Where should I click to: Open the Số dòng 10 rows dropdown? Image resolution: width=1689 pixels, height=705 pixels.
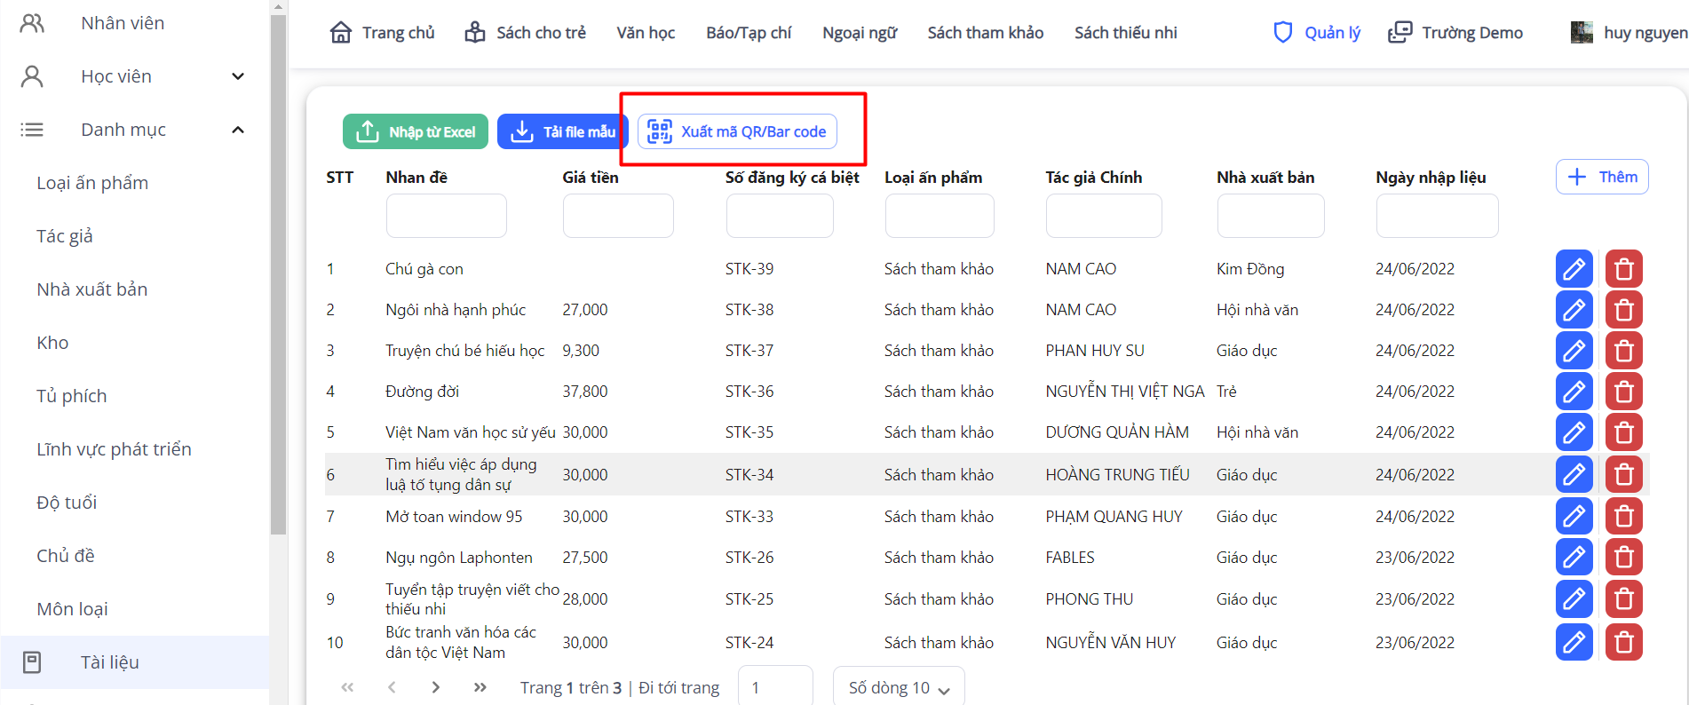tap(899, 688)
